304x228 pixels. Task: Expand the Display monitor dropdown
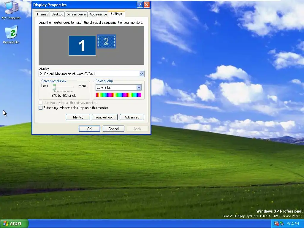tap(142, 74)
